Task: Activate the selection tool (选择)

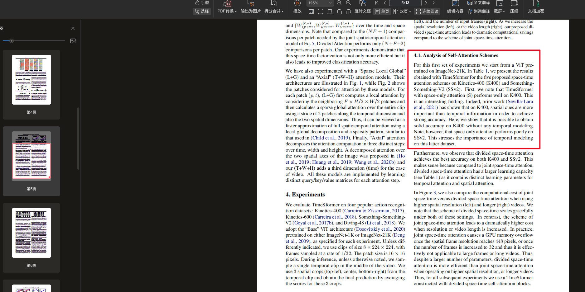Action: coord(202,11)
